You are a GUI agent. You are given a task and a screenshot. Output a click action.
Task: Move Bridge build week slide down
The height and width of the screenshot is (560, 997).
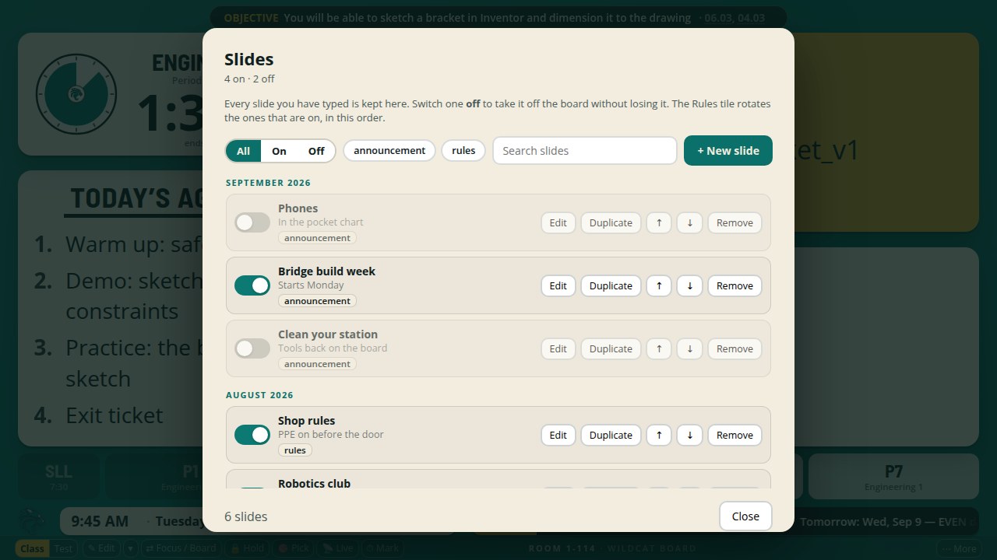689,285
